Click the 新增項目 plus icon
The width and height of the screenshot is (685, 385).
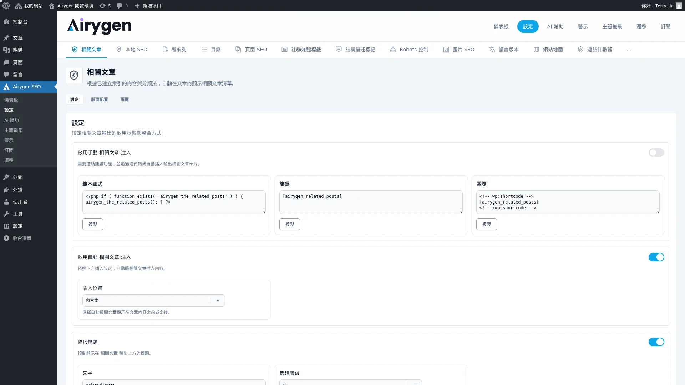click(x=137, y=6)
